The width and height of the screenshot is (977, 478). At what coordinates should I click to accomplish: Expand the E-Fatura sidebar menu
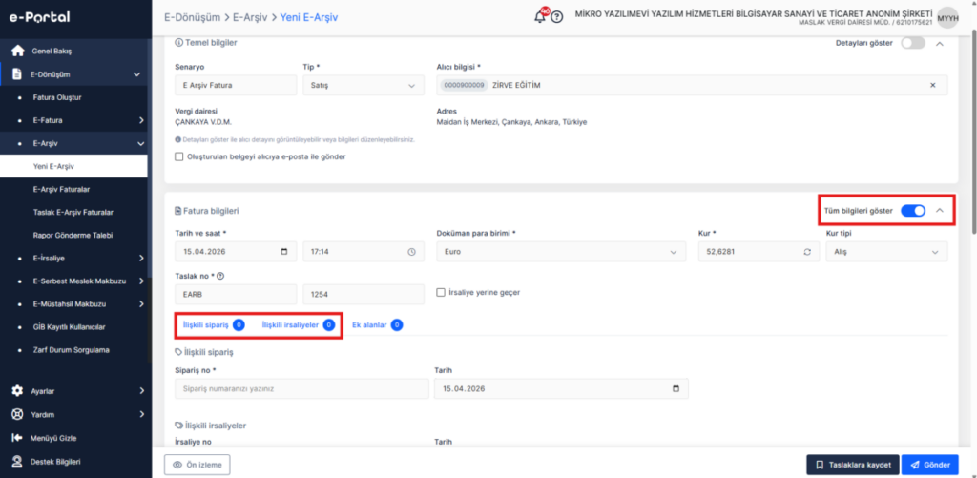pyautogui.click(x=141, y=119)
